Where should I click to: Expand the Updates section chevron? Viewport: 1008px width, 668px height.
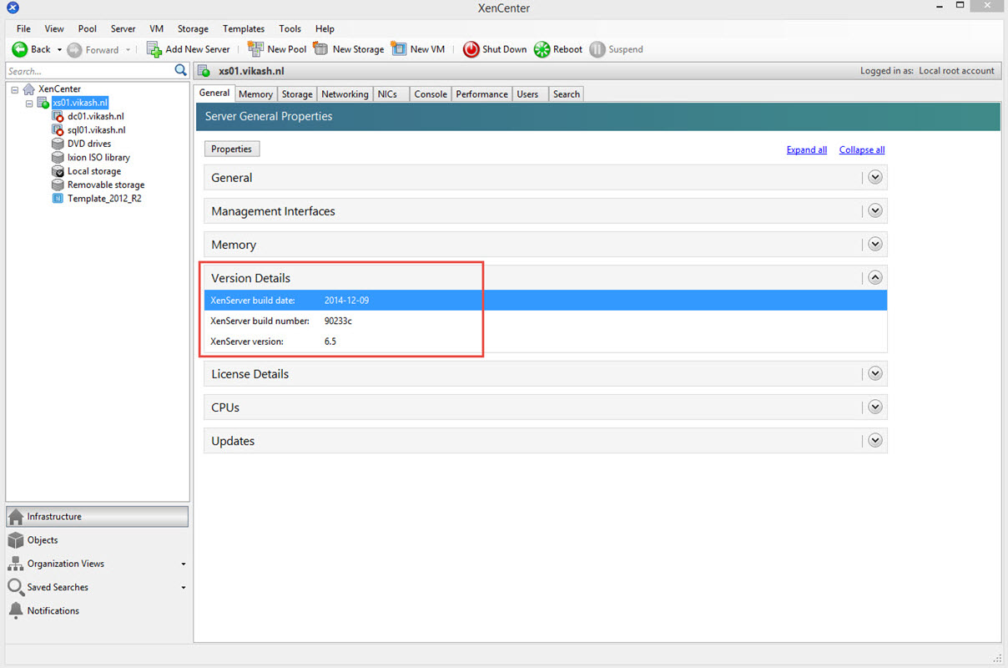[875, 440]
